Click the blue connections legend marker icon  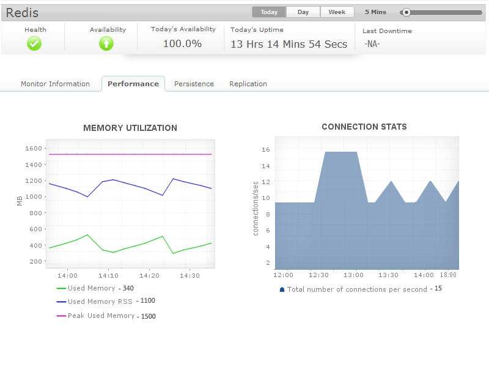click(x=282, y=289)
